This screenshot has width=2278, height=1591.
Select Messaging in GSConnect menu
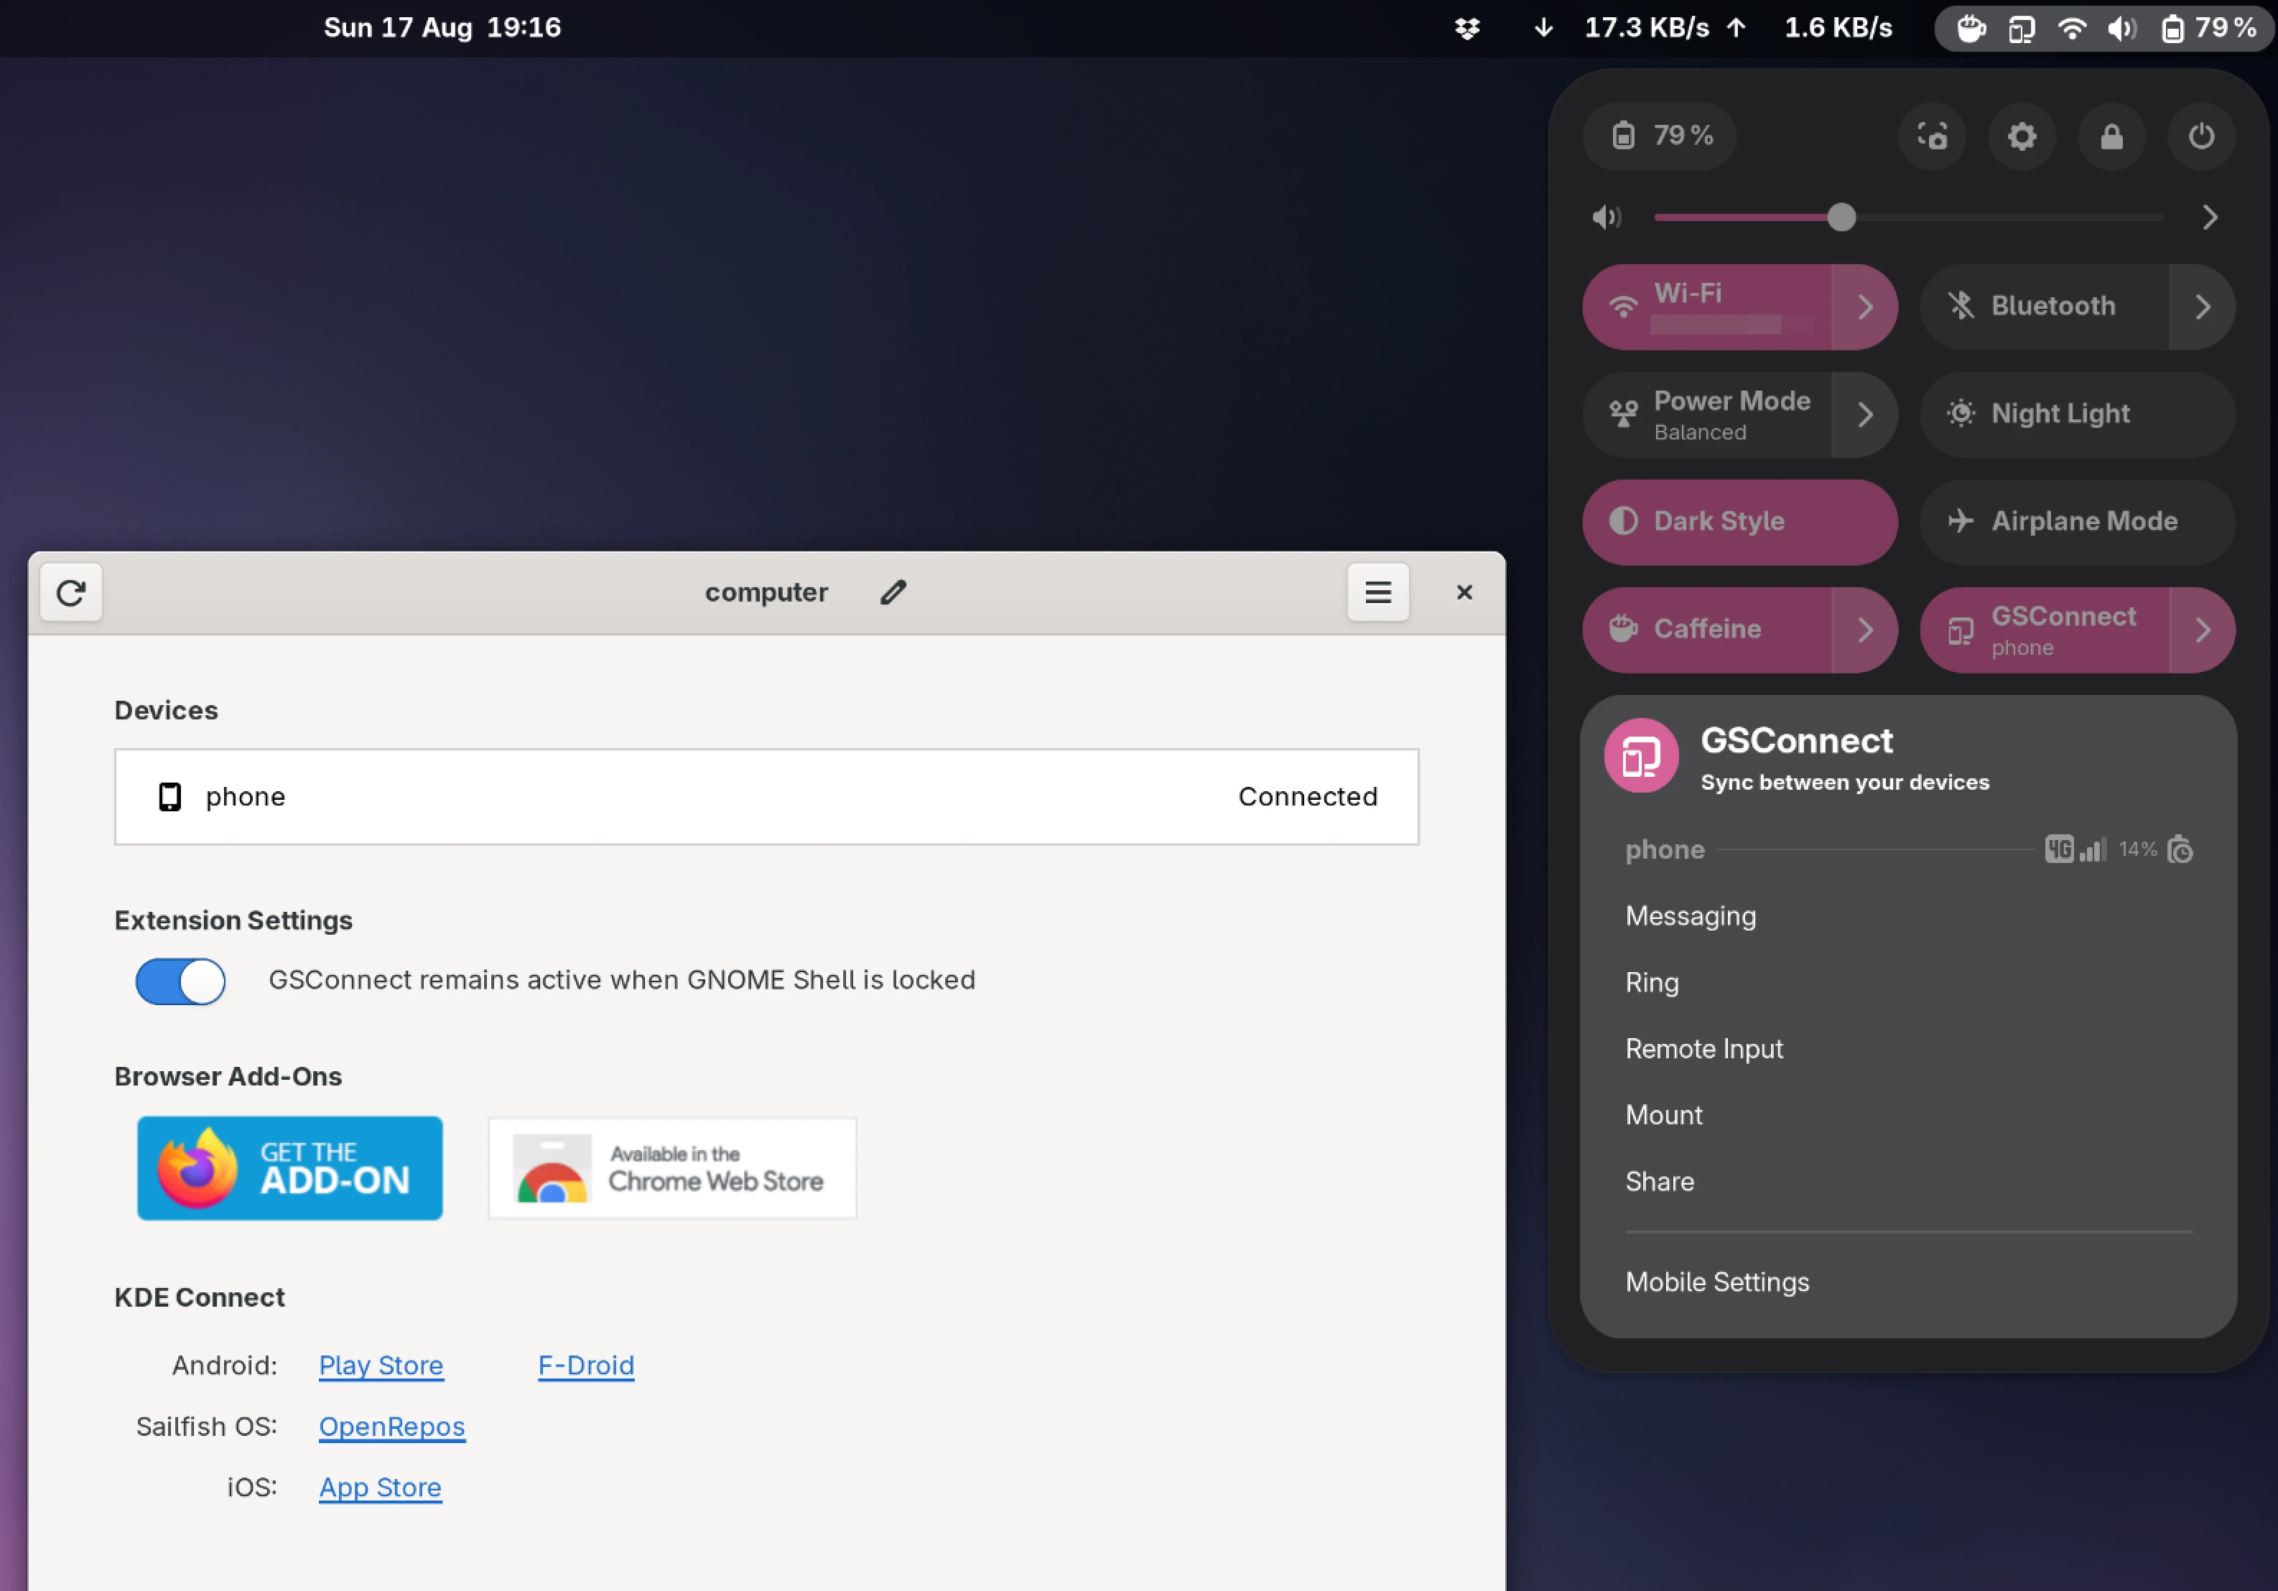point(1908,917)
